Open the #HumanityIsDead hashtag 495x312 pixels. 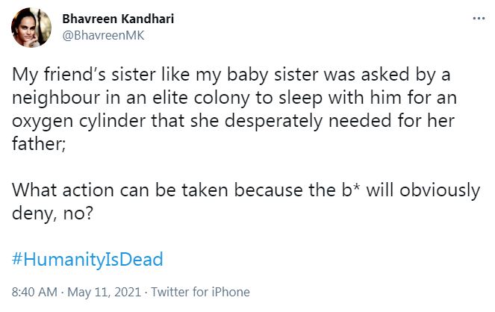(x=87, y=259)
